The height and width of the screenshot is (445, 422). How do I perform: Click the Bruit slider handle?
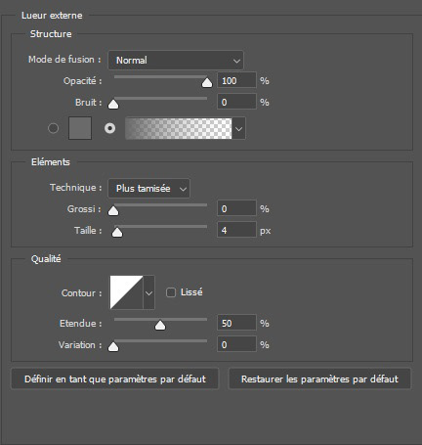coord(113,105)
